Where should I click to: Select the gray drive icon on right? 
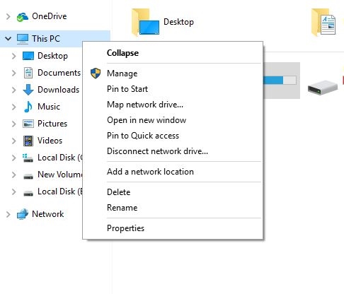(323, 88)
